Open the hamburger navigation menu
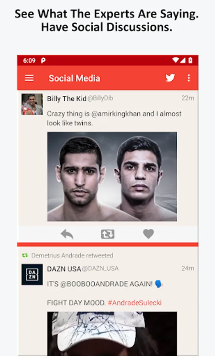The width and height of the screenshot is (215, 356). pos(29,78)
